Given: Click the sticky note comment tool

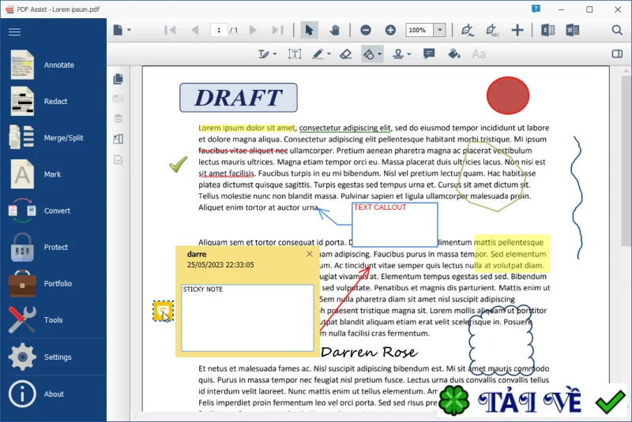Looking at the screenshot, I should tap(429, 54).
